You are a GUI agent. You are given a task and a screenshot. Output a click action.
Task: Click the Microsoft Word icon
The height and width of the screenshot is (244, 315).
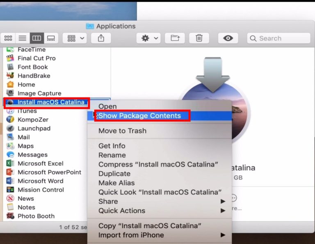[x=10, y=181]
